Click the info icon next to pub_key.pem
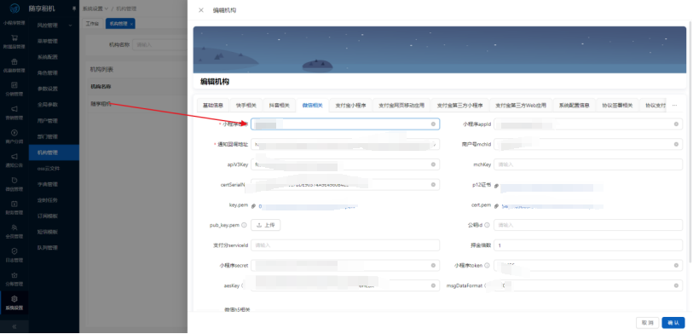The height and width of the screenshot is (334, 693). [244, 225]
